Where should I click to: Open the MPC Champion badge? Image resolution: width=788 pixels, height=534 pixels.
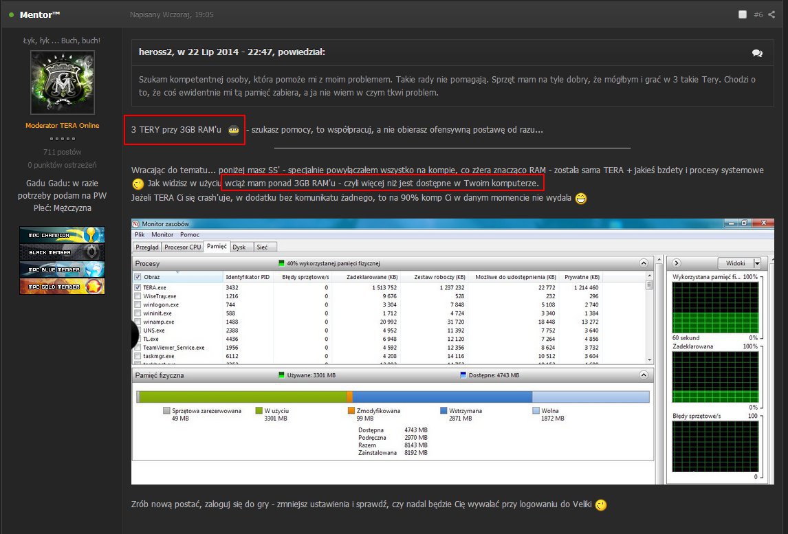(62, 234)
